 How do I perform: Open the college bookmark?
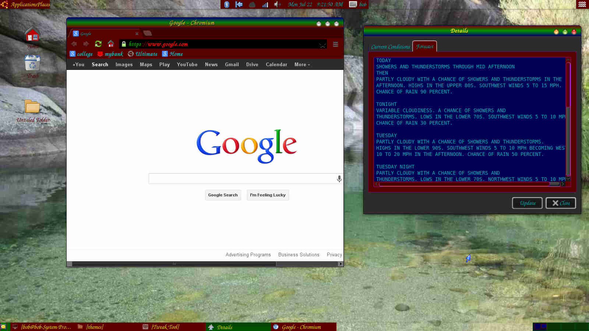point(81,54)
